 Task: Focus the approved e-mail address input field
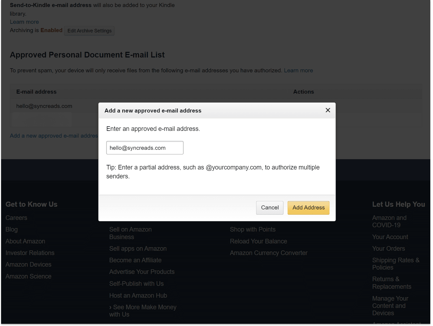click(145, 148)
